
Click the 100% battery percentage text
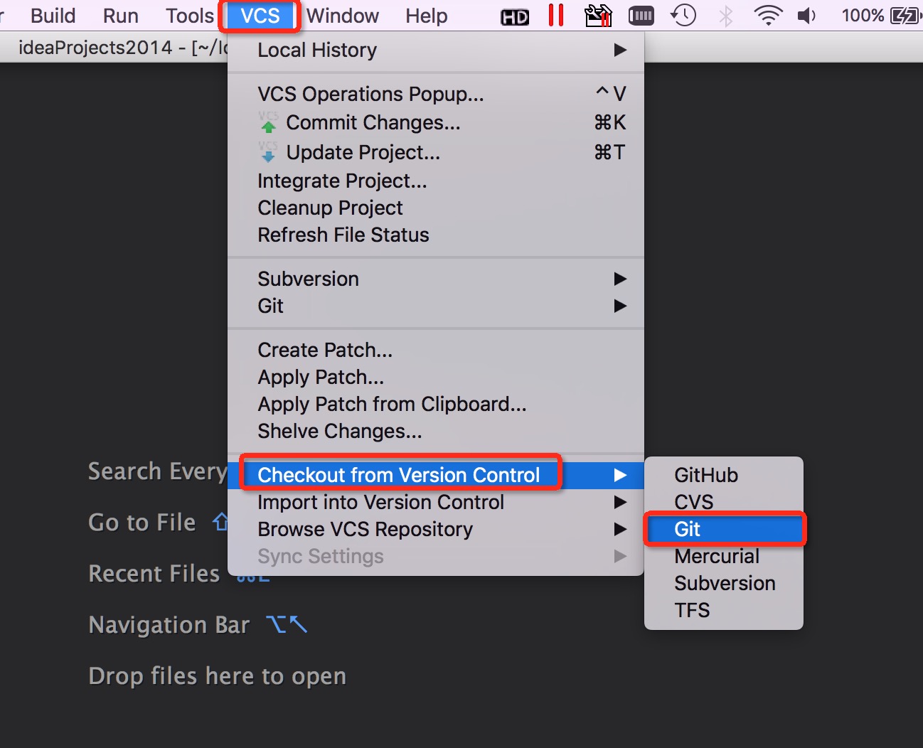(x=863, y=16)
